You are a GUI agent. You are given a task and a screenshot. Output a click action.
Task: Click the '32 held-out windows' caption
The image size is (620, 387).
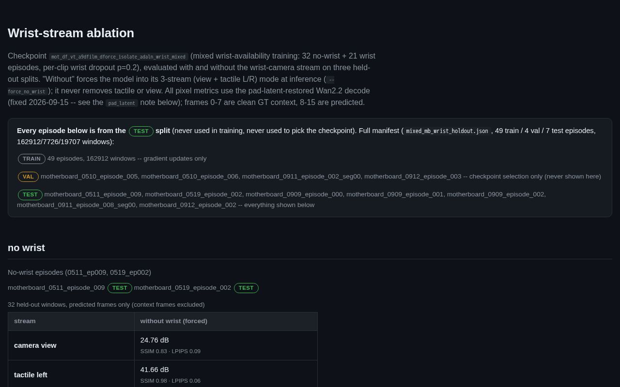(x=106, y=305)
